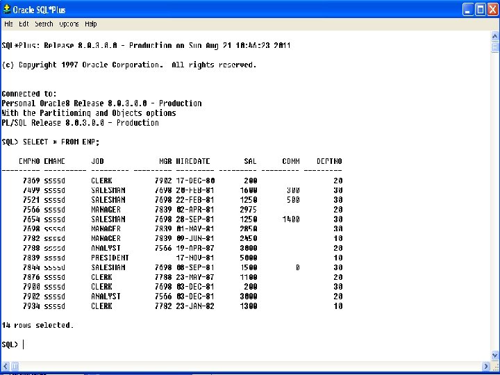Click employee number 7934
This screenshot has width=500, height=375.
pyautogui.click(x=31, y=306)
